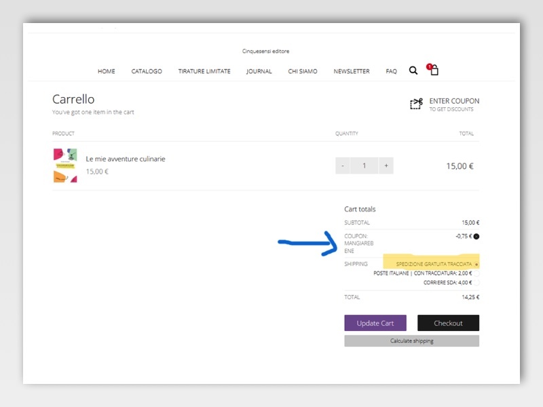543x407 pixels.
Task: Remove the MANGIAREBENE coupon
Action: click(476, 236)
